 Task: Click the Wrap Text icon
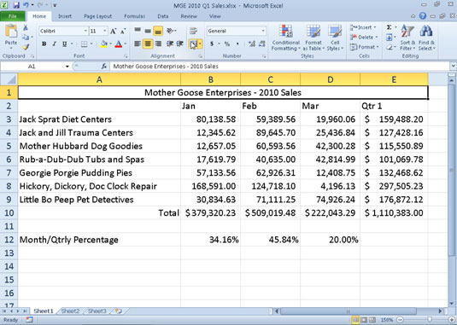click(193, 31)
